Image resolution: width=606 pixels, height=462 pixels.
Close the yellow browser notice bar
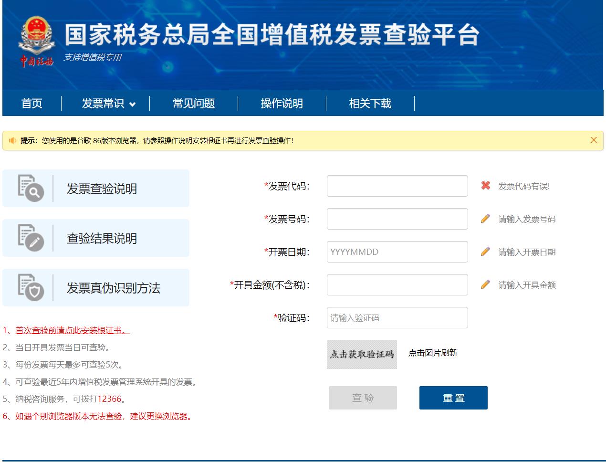click(594, 140)
